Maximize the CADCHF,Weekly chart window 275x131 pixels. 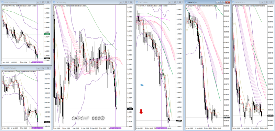point(43,68)
